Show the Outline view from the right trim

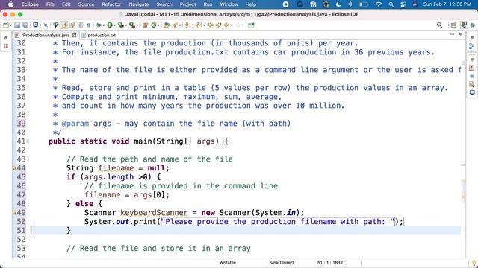471,46
